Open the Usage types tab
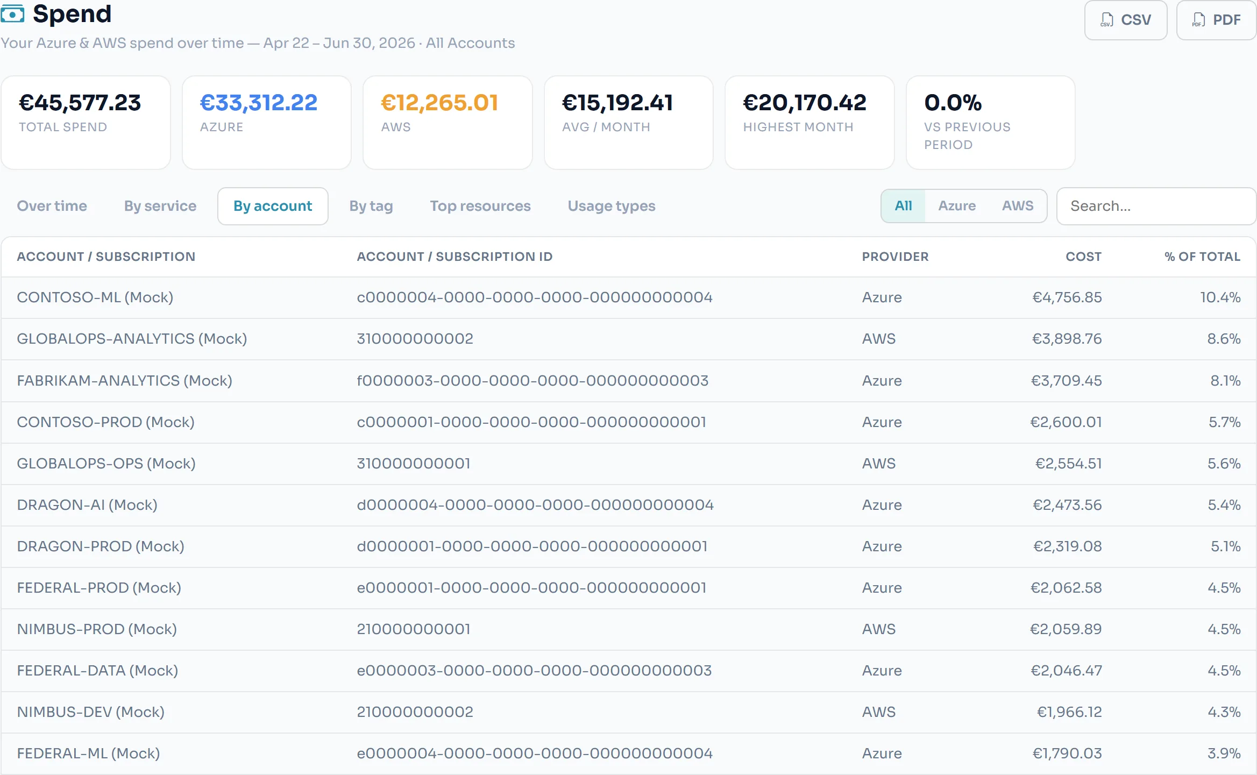Screen dimensions: 1257x775 [611, 206]
